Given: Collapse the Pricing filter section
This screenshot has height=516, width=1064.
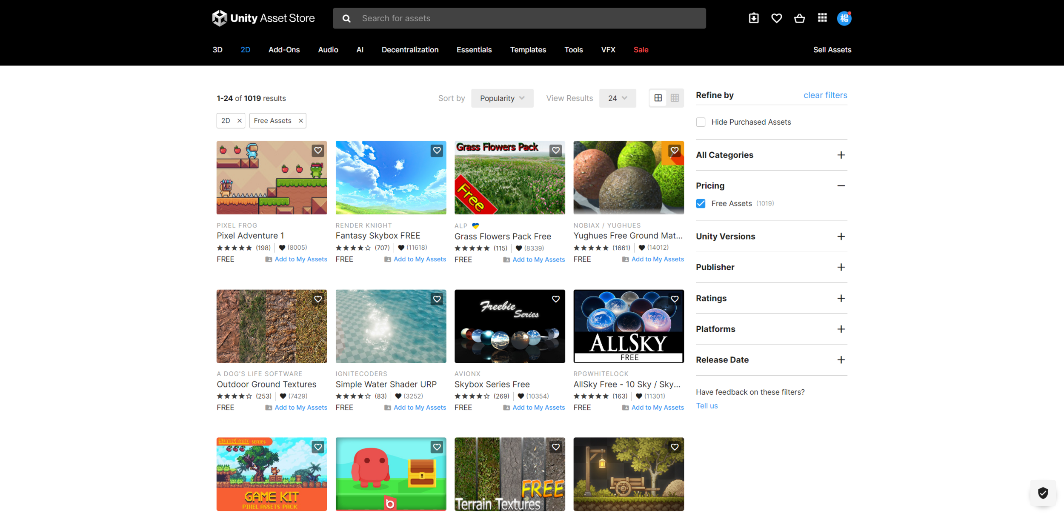Looking at the screenshot, I should (x=841, y=186).
